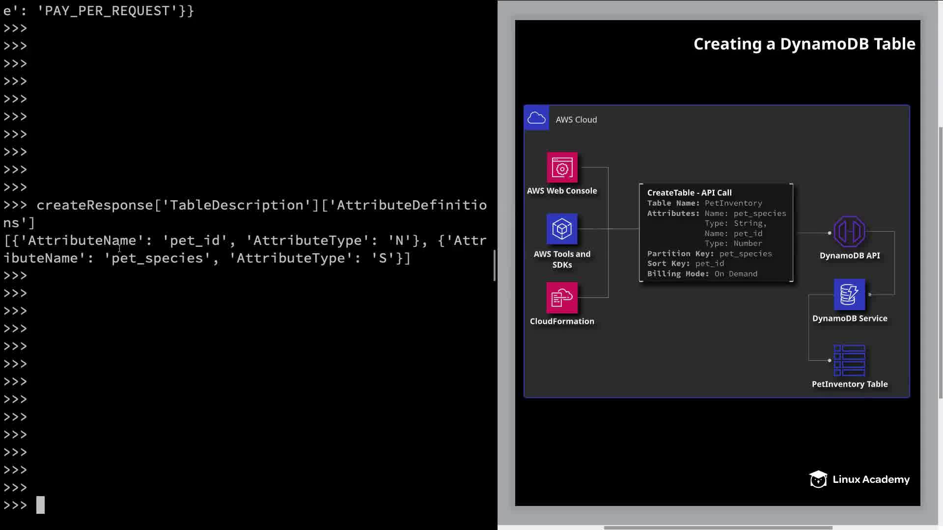
Task: Click the AWS Web Console icon
Action: [562, 168]
